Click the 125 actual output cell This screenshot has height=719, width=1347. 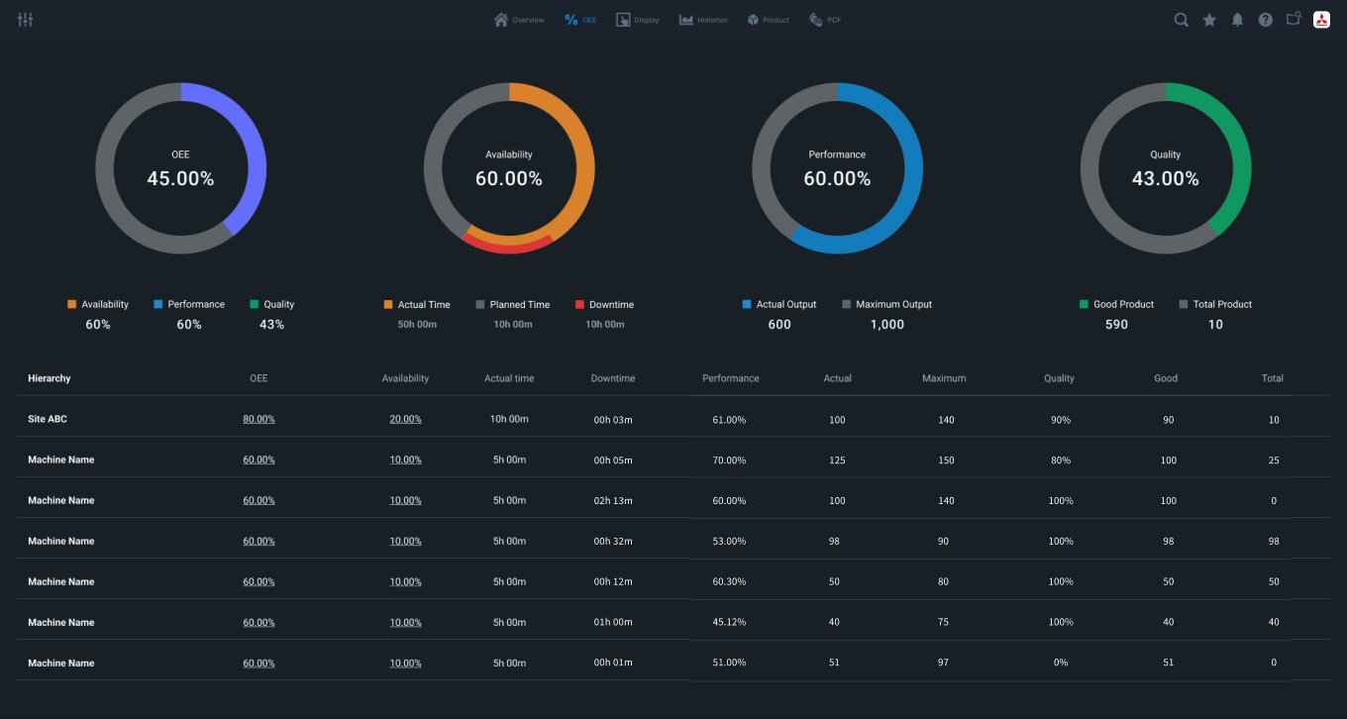pyautogui.click(x=838, y=461)
